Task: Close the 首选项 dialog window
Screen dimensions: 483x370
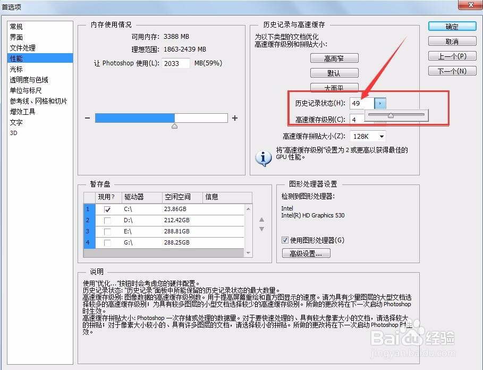Action: (x=470, y=5)
